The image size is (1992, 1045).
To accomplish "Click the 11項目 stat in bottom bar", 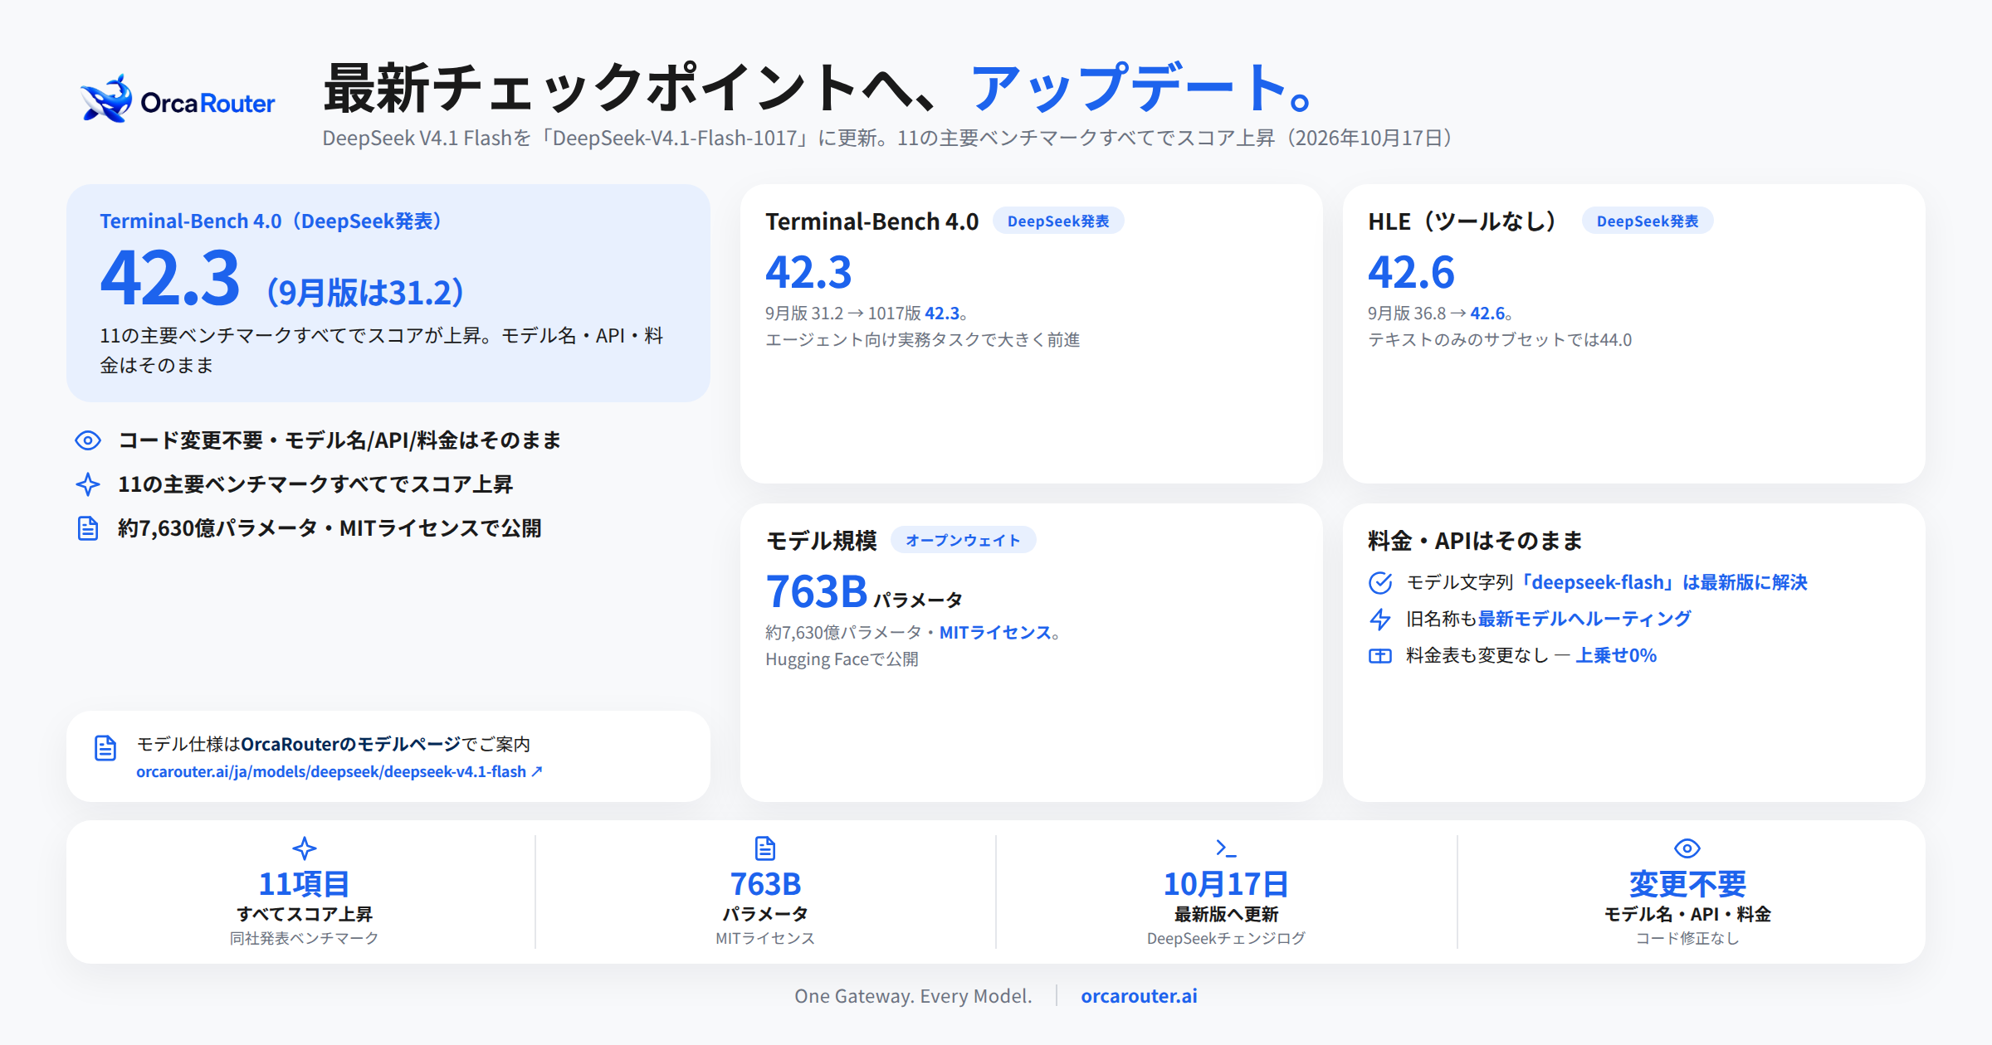I will 305,884.
